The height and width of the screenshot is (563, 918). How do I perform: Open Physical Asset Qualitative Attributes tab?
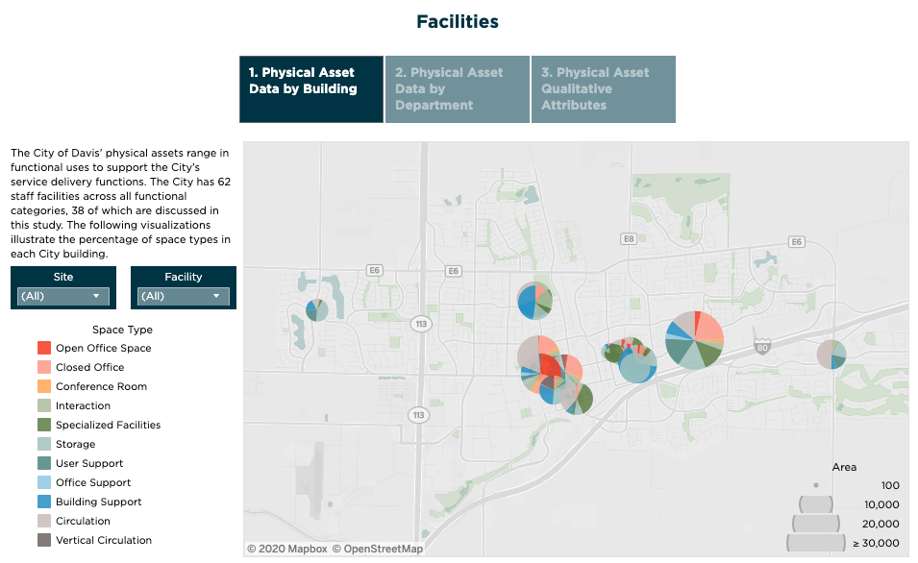pos(604,89)
